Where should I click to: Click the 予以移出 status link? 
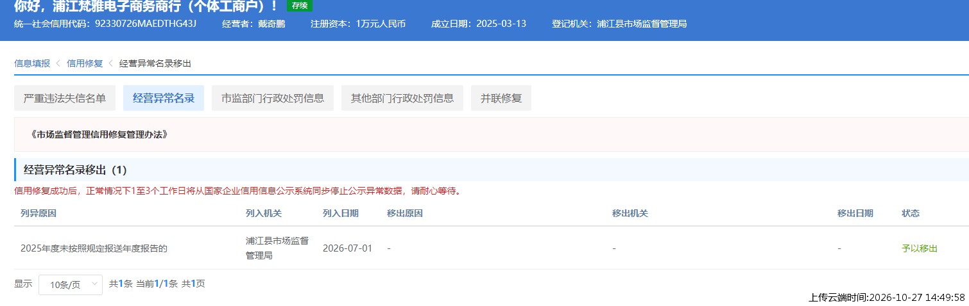[x=920, y=248]
